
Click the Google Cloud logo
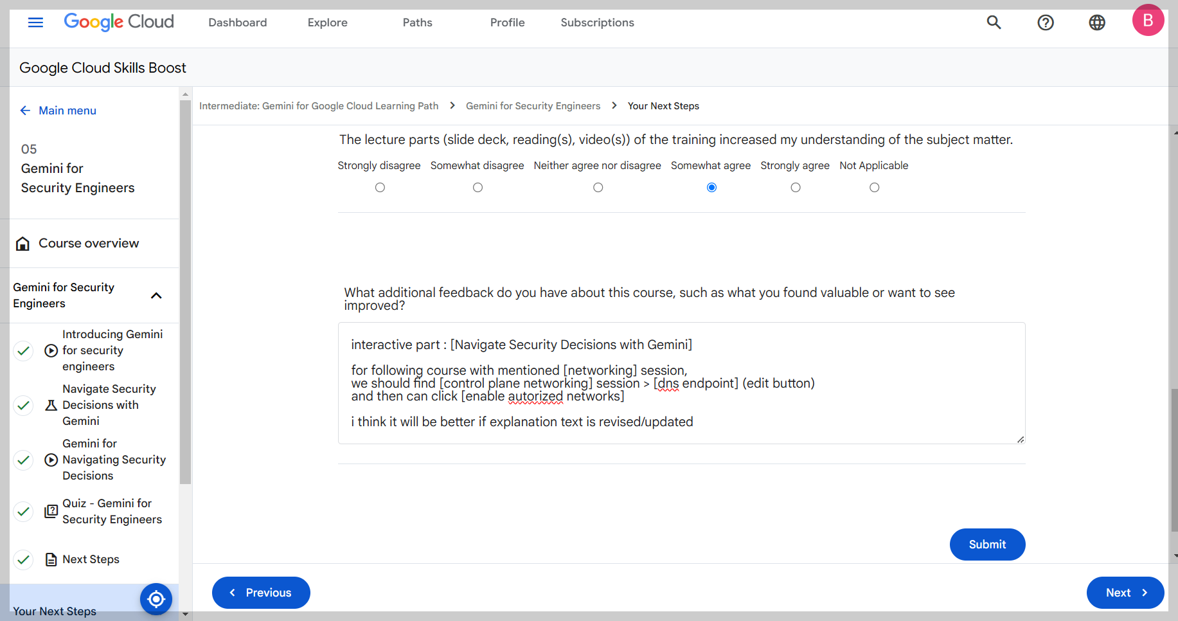click(119, 22)
